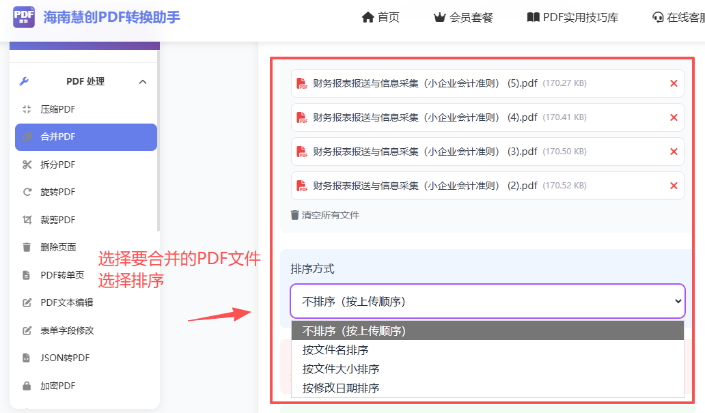Select 表单字段修改 in the sidebar
This screenshot has height=413, width=705.
[x=86, y=330]
